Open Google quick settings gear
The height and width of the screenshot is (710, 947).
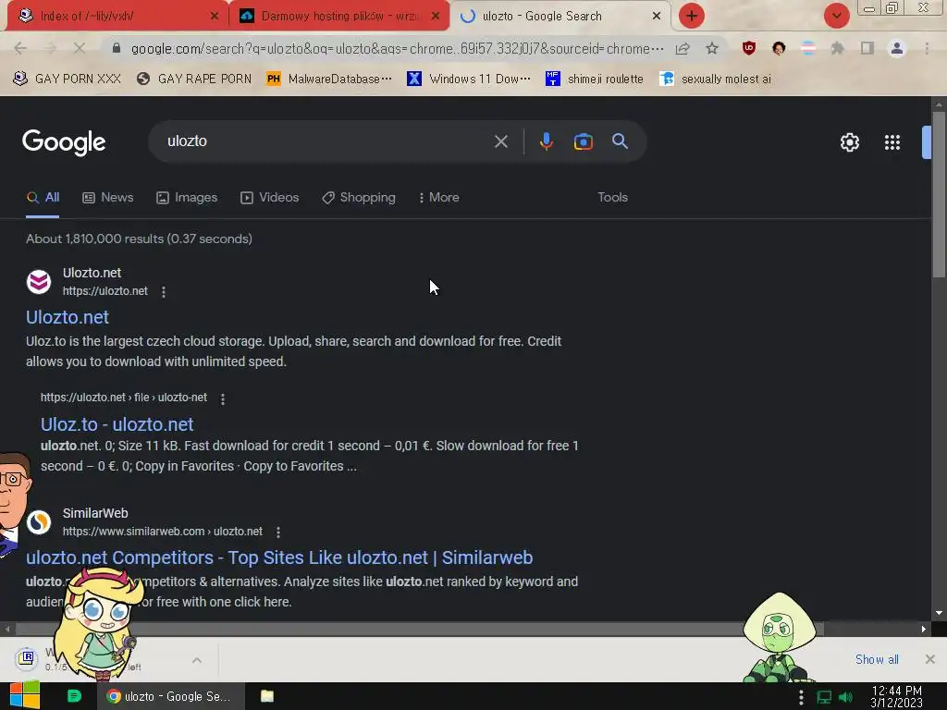coord(849,142)
